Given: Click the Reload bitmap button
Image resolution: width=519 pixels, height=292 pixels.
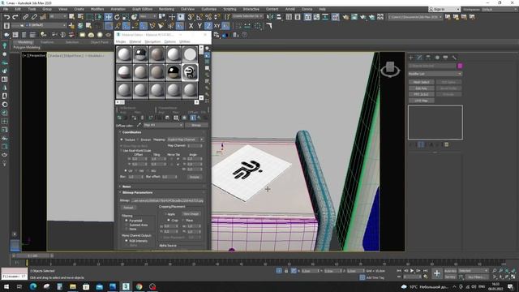Looking at the screenshot, I should (x=128, y=208).
